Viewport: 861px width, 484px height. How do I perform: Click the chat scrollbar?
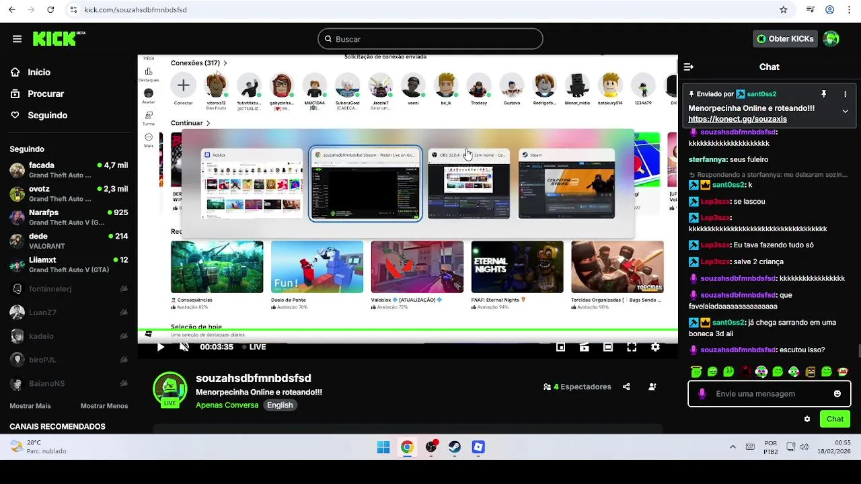(858, 351)
